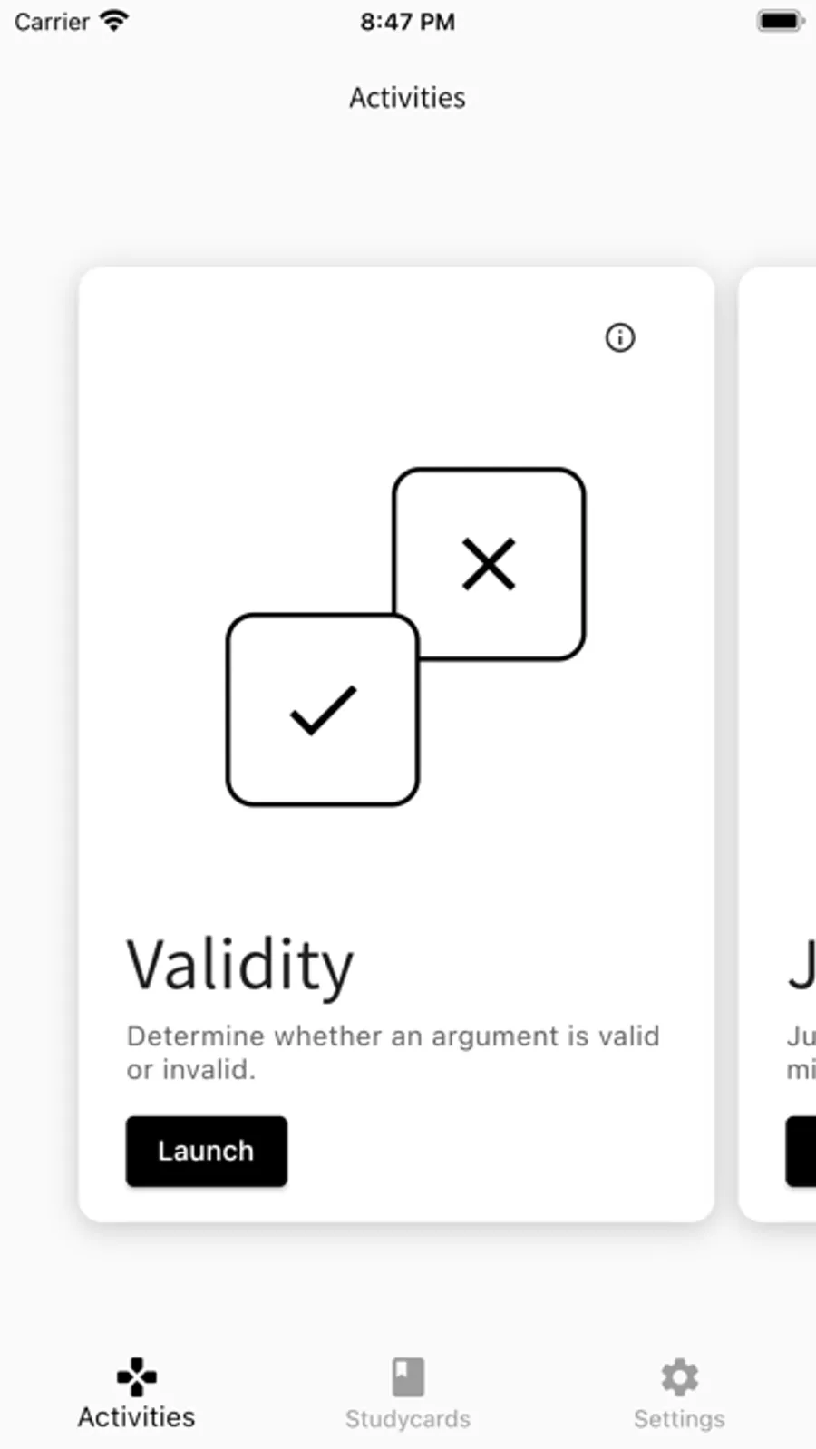
Task: Tap the Settings gear icon
Action: [679, 1377]
